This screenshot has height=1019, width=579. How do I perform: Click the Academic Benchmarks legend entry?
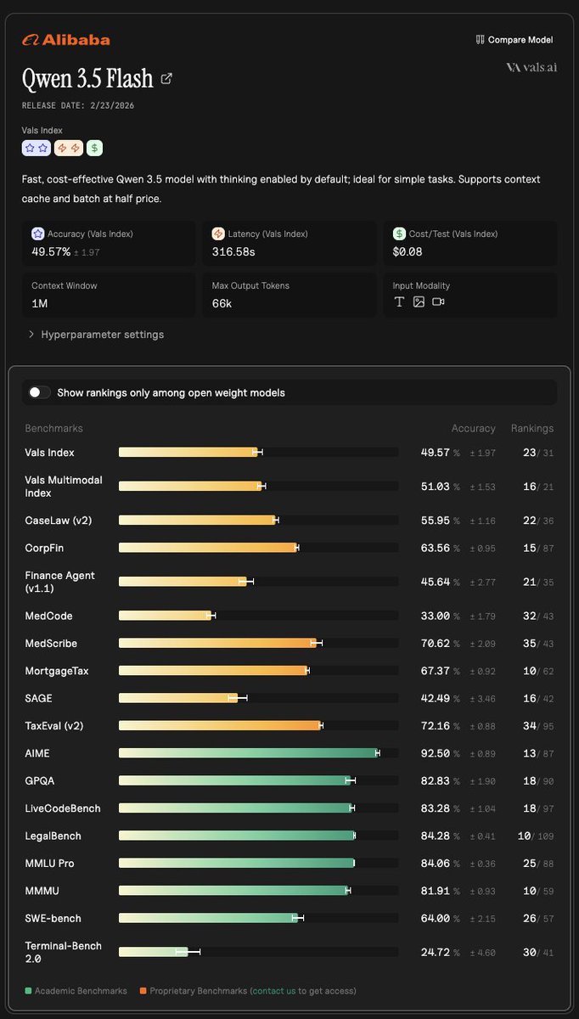click(x=76, y=991)
